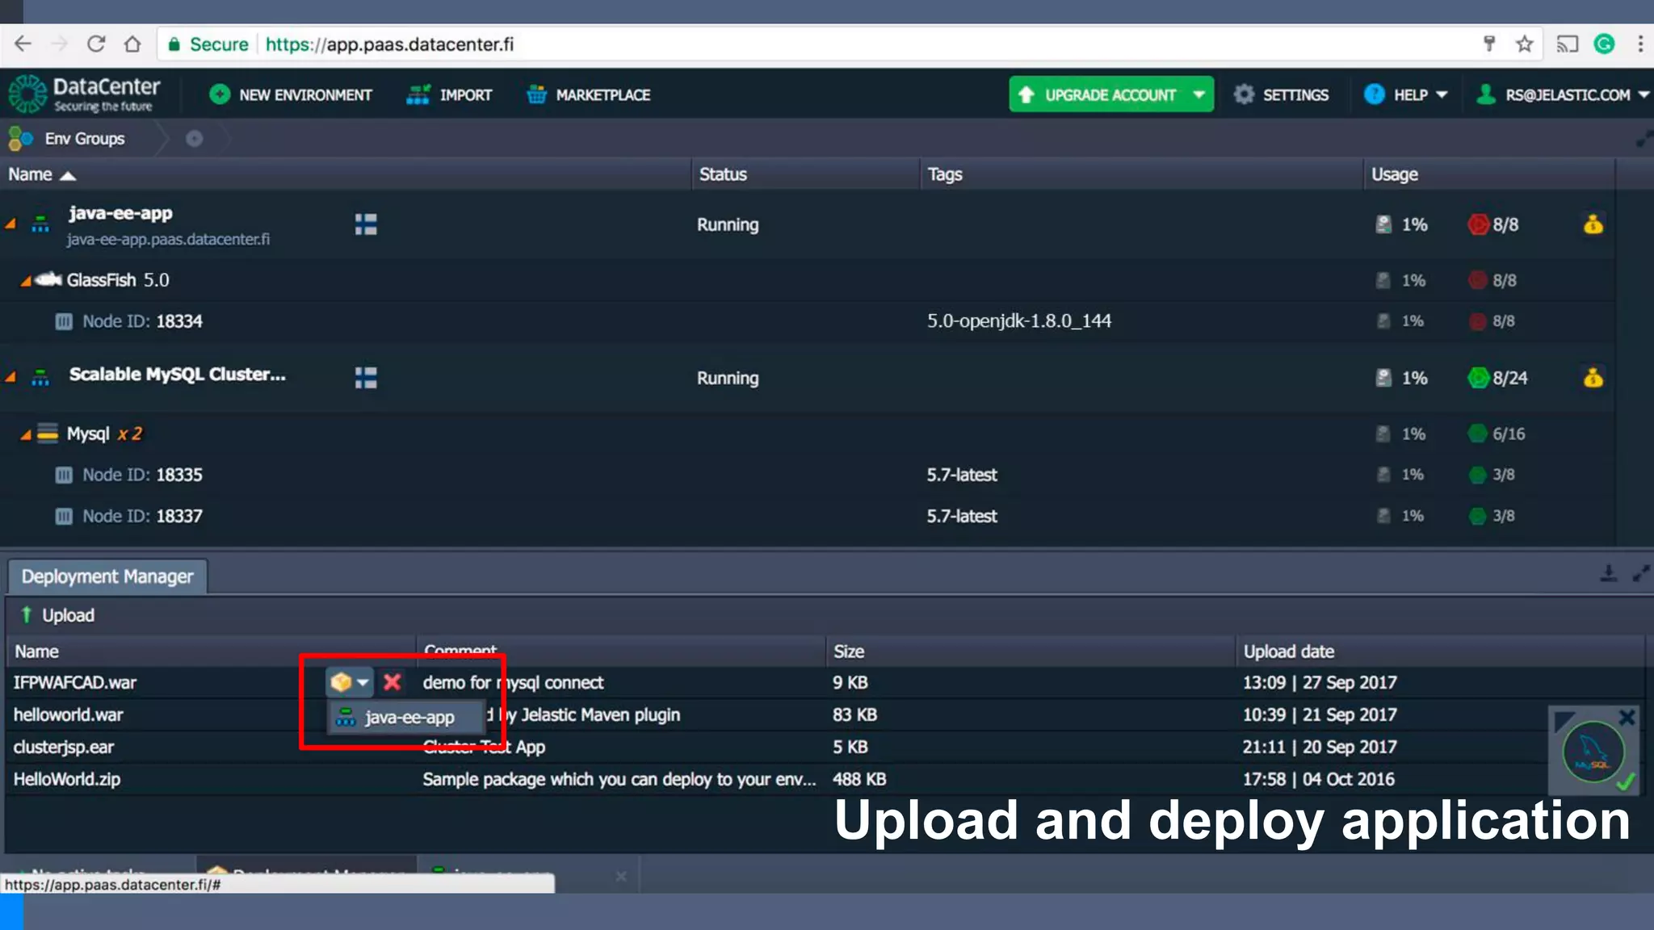1654x930 pixels.
Task: Open browser home page icon
Action: tap(132, 44)
